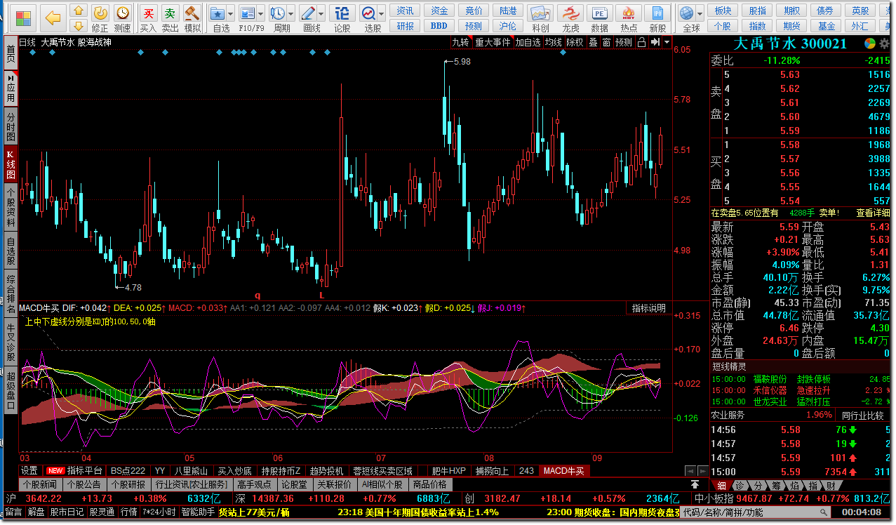Click the pie chart icon beside 300021

pyautogui.click(x=869, y=44)
